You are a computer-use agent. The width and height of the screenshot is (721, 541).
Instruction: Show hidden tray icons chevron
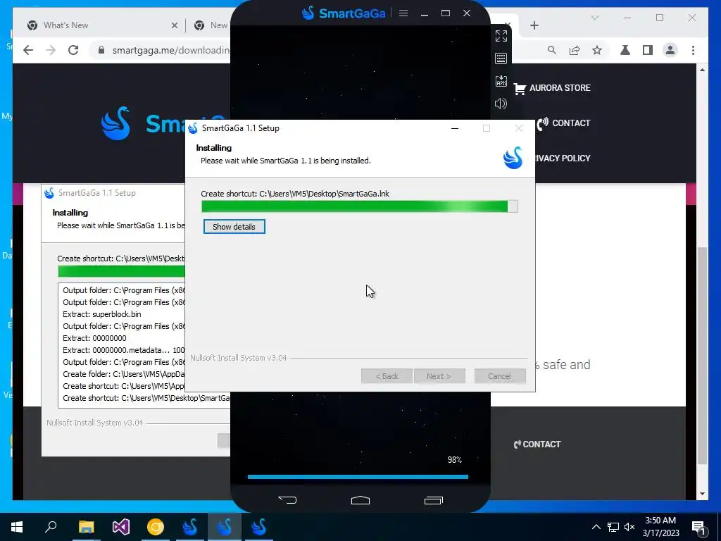click(x=596, y=527)
